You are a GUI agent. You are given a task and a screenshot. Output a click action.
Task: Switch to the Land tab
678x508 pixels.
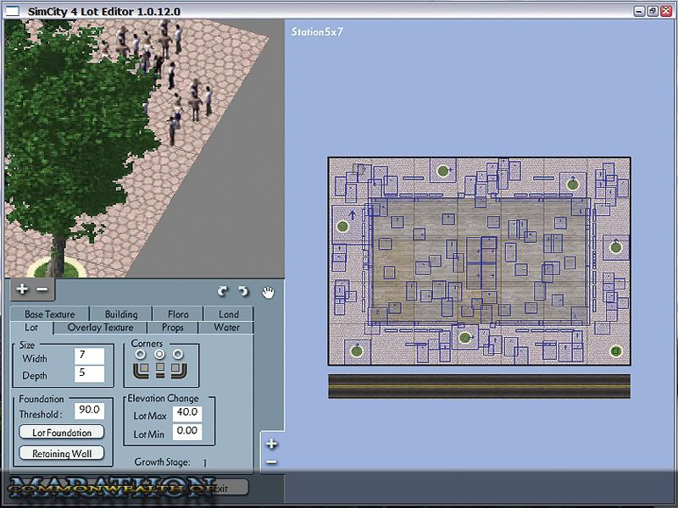[x=228, y=314]
